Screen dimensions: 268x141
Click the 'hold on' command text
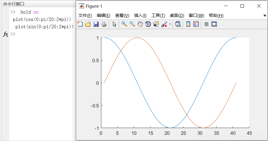coord(29,12)
